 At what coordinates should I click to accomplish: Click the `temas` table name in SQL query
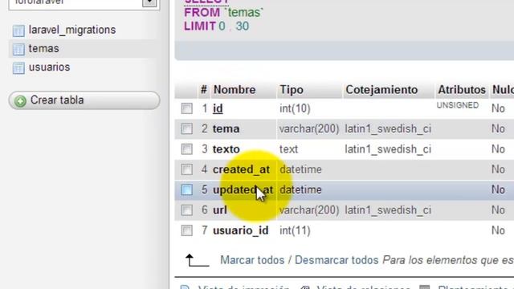[244, 13]
